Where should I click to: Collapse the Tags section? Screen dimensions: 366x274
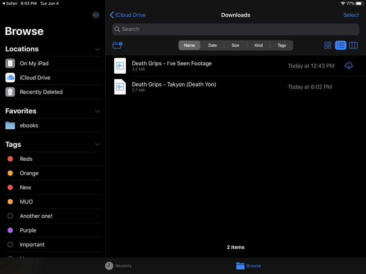point(97,145)
